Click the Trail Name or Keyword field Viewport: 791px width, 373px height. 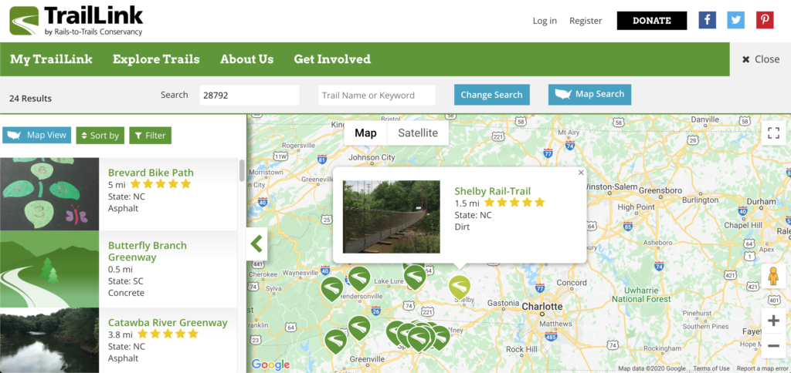(376, 95)
